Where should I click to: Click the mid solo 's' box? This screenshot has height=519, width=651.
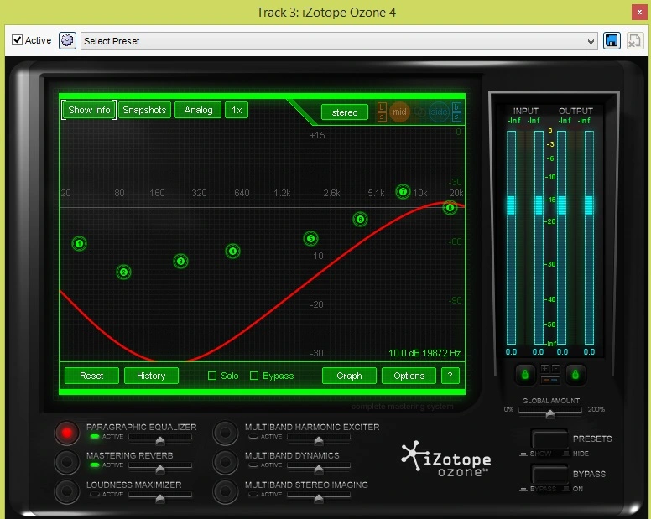(x=382, y=117)
